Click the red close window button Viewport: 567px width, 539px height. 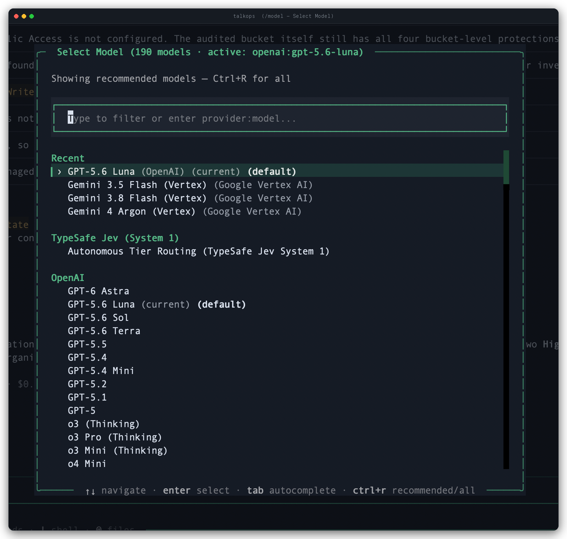coord(16,16)
